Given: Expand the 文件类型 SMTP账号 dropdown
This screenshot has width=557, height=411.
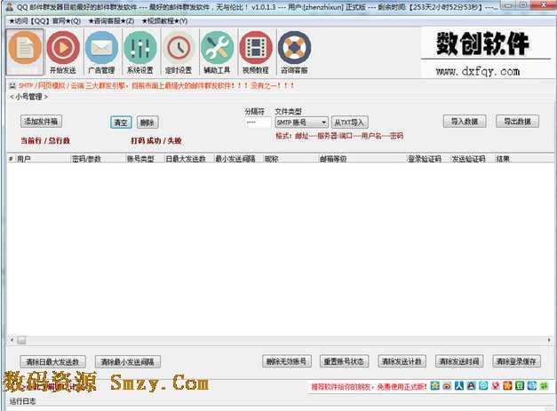Looking at the screenshot, I should click(301, 123).
